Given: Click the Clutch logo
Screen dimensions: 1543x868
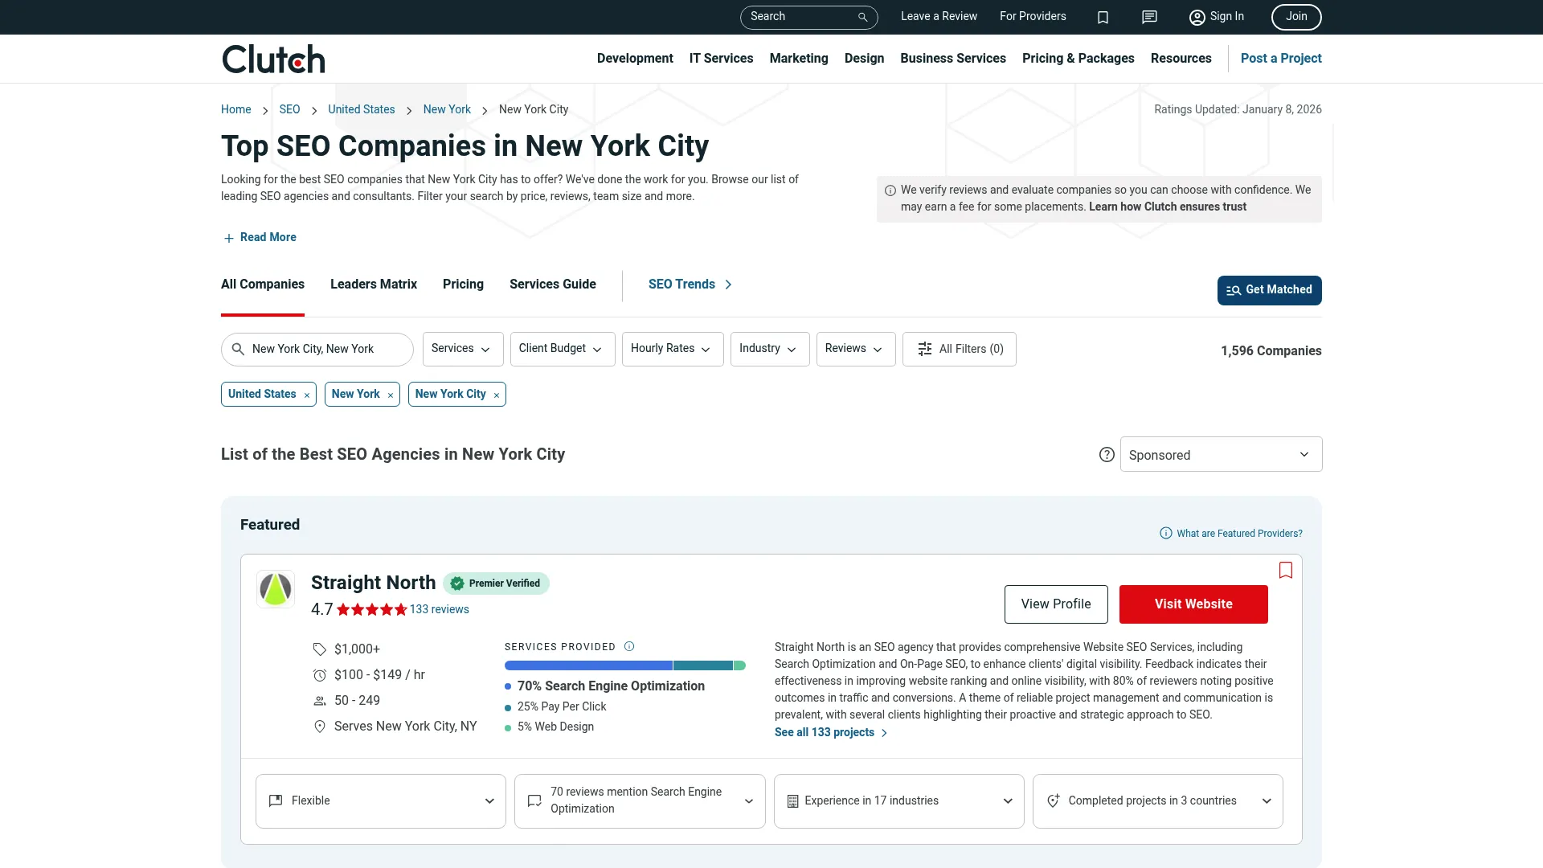Looking at the screenshot, I should click(x=272, y=58).
